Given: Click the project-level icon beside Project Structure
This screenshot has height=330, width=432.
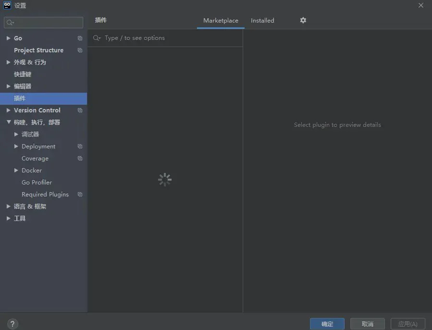Looking at the screenshot, I should 80,50.
